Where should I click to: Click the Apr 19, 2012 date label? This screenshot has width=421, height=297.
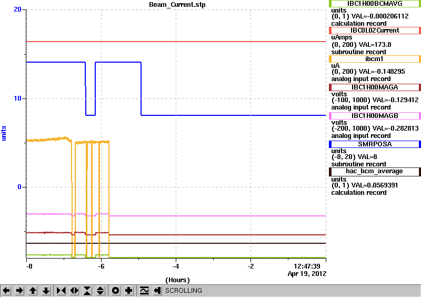click(x=307, y=274)
